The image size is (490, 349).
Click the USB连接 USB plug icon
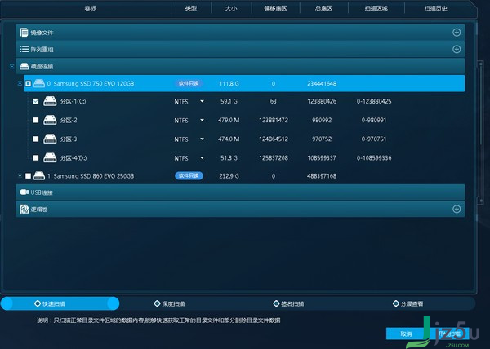24,192
